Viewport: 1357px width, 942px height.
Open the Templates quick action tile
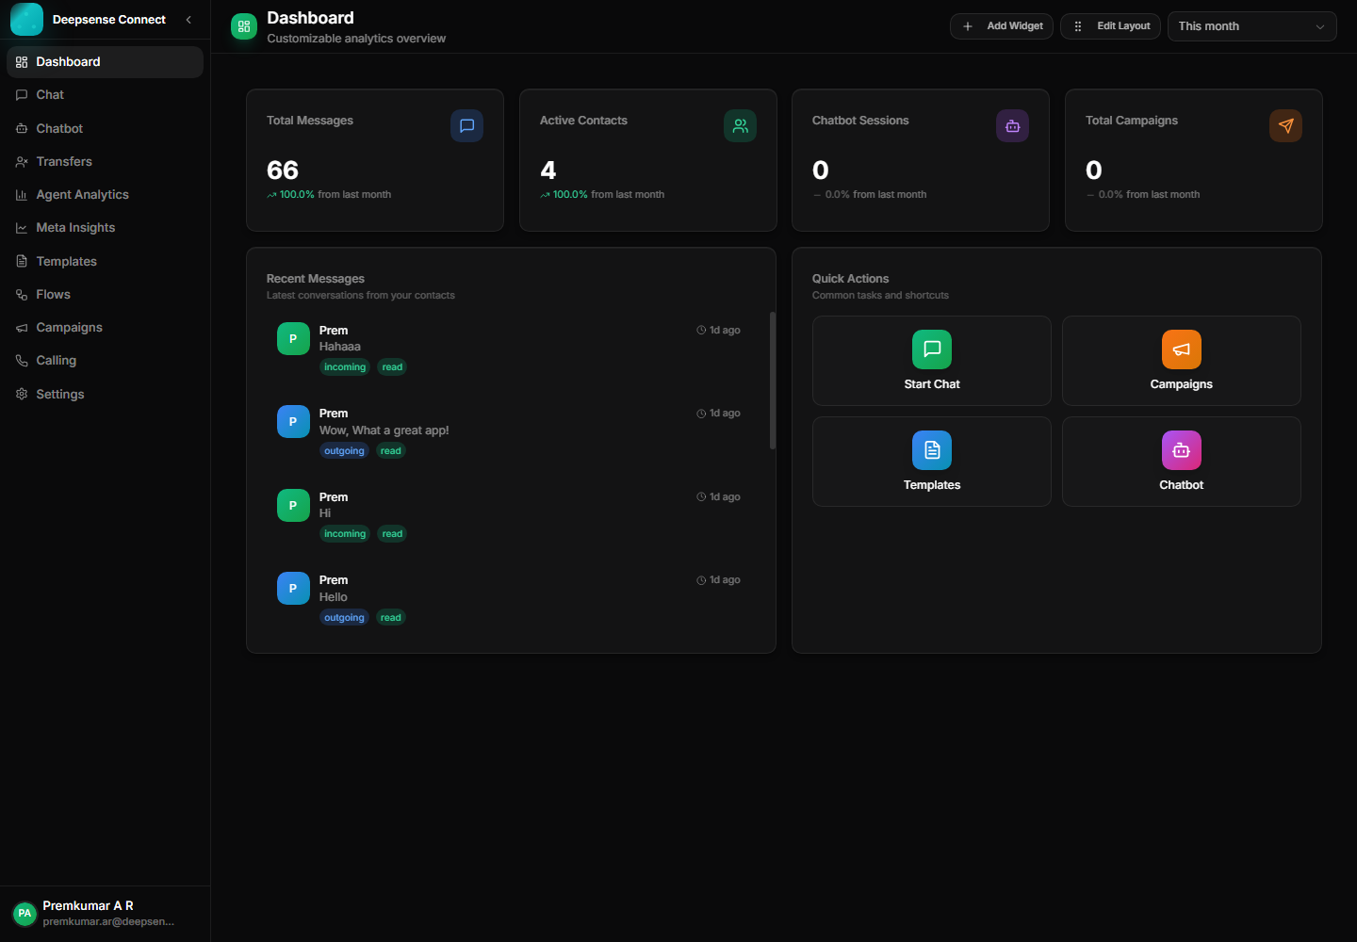pyautogui.click(x=931, y=462)
